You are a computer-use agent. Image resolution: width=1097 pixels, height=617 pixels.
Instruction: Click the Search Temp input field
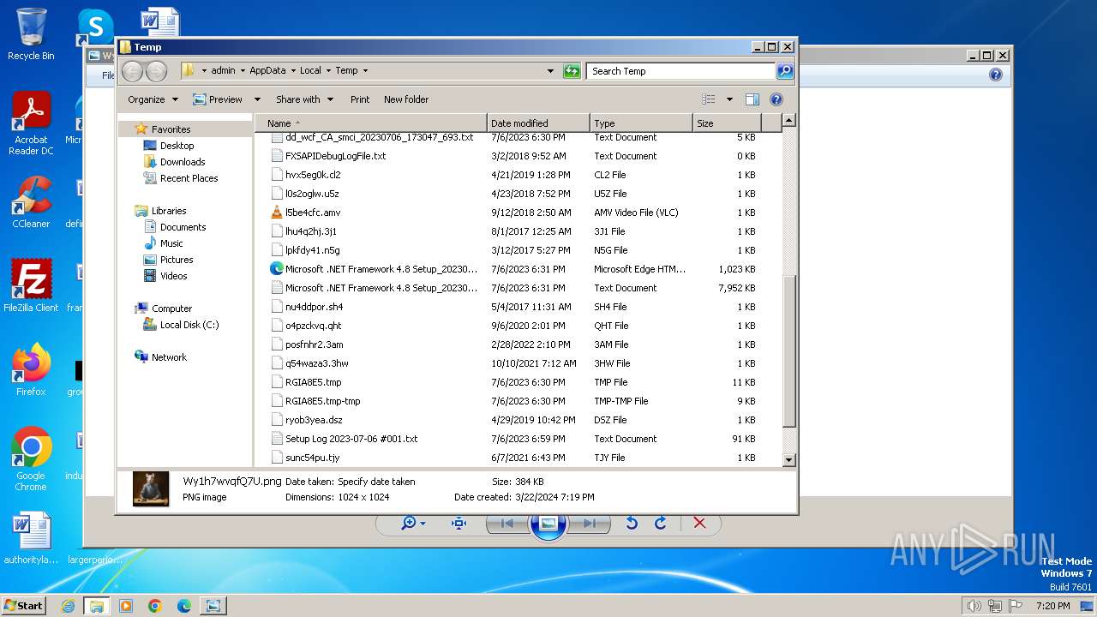[681, 71]
